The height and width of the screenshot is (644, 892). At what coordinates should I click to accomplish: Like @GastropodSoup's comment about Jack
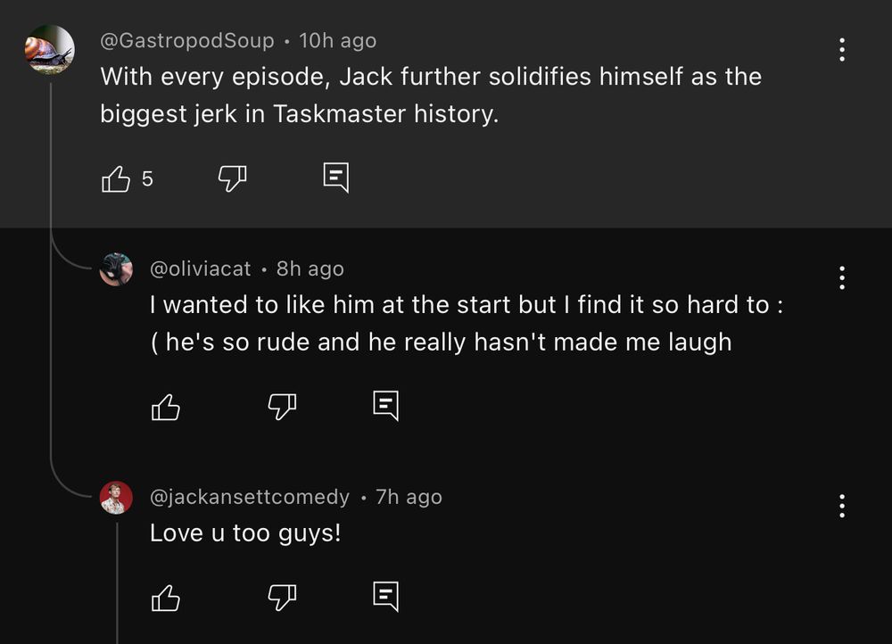pyautogui.click(x=115, y=178)
